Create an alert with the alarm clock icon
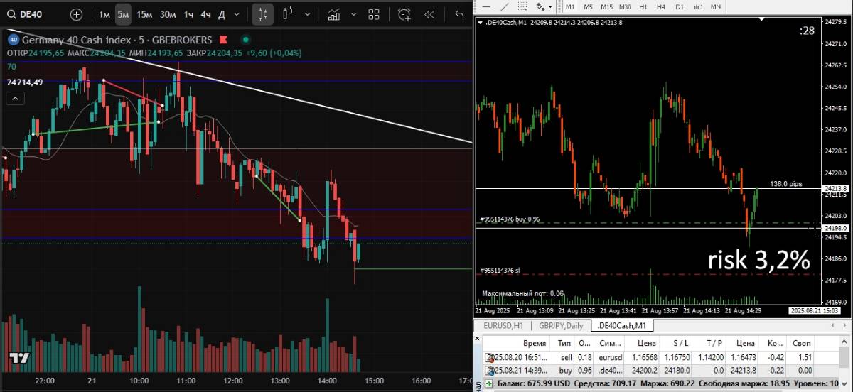The width and height of the screenshot is (853, 392). pos(404,14)
